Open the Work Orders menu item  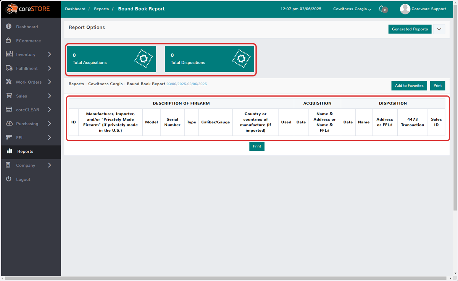point(31,82)
